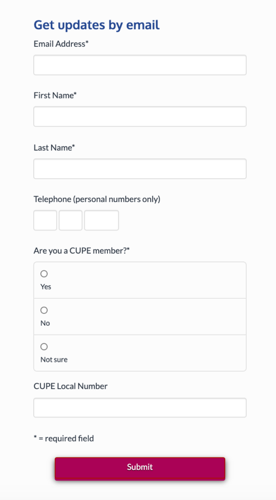
Task: Click the 'No' option label text
Action: click(45, 323)
